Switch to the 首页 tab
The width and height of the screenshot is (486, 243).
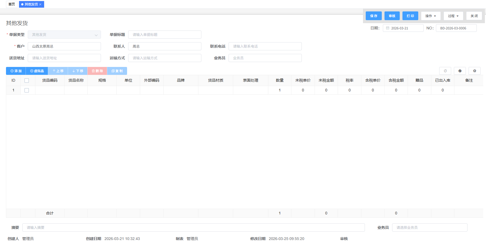(x=12, y=4)
